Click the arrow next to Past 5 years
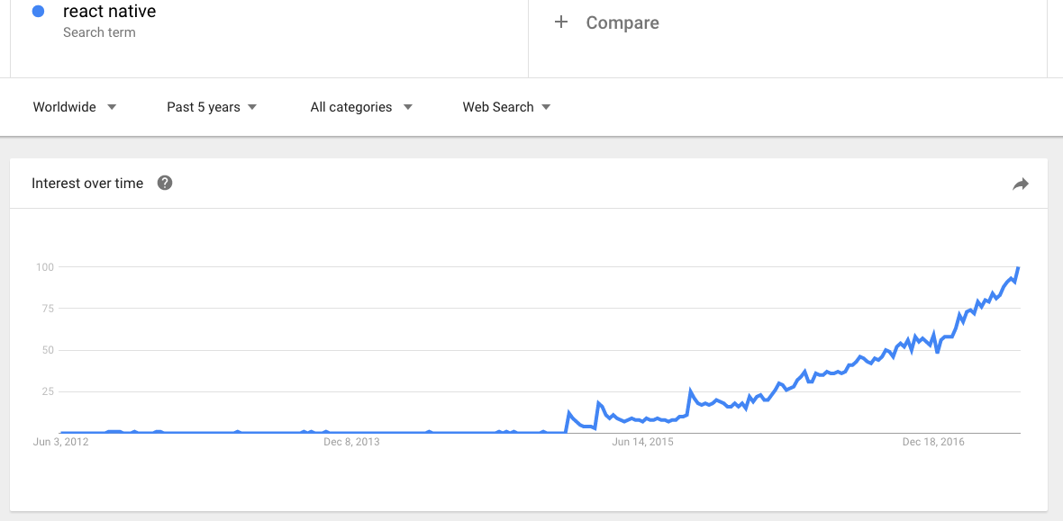1063x521 pixels. [252, 107]
